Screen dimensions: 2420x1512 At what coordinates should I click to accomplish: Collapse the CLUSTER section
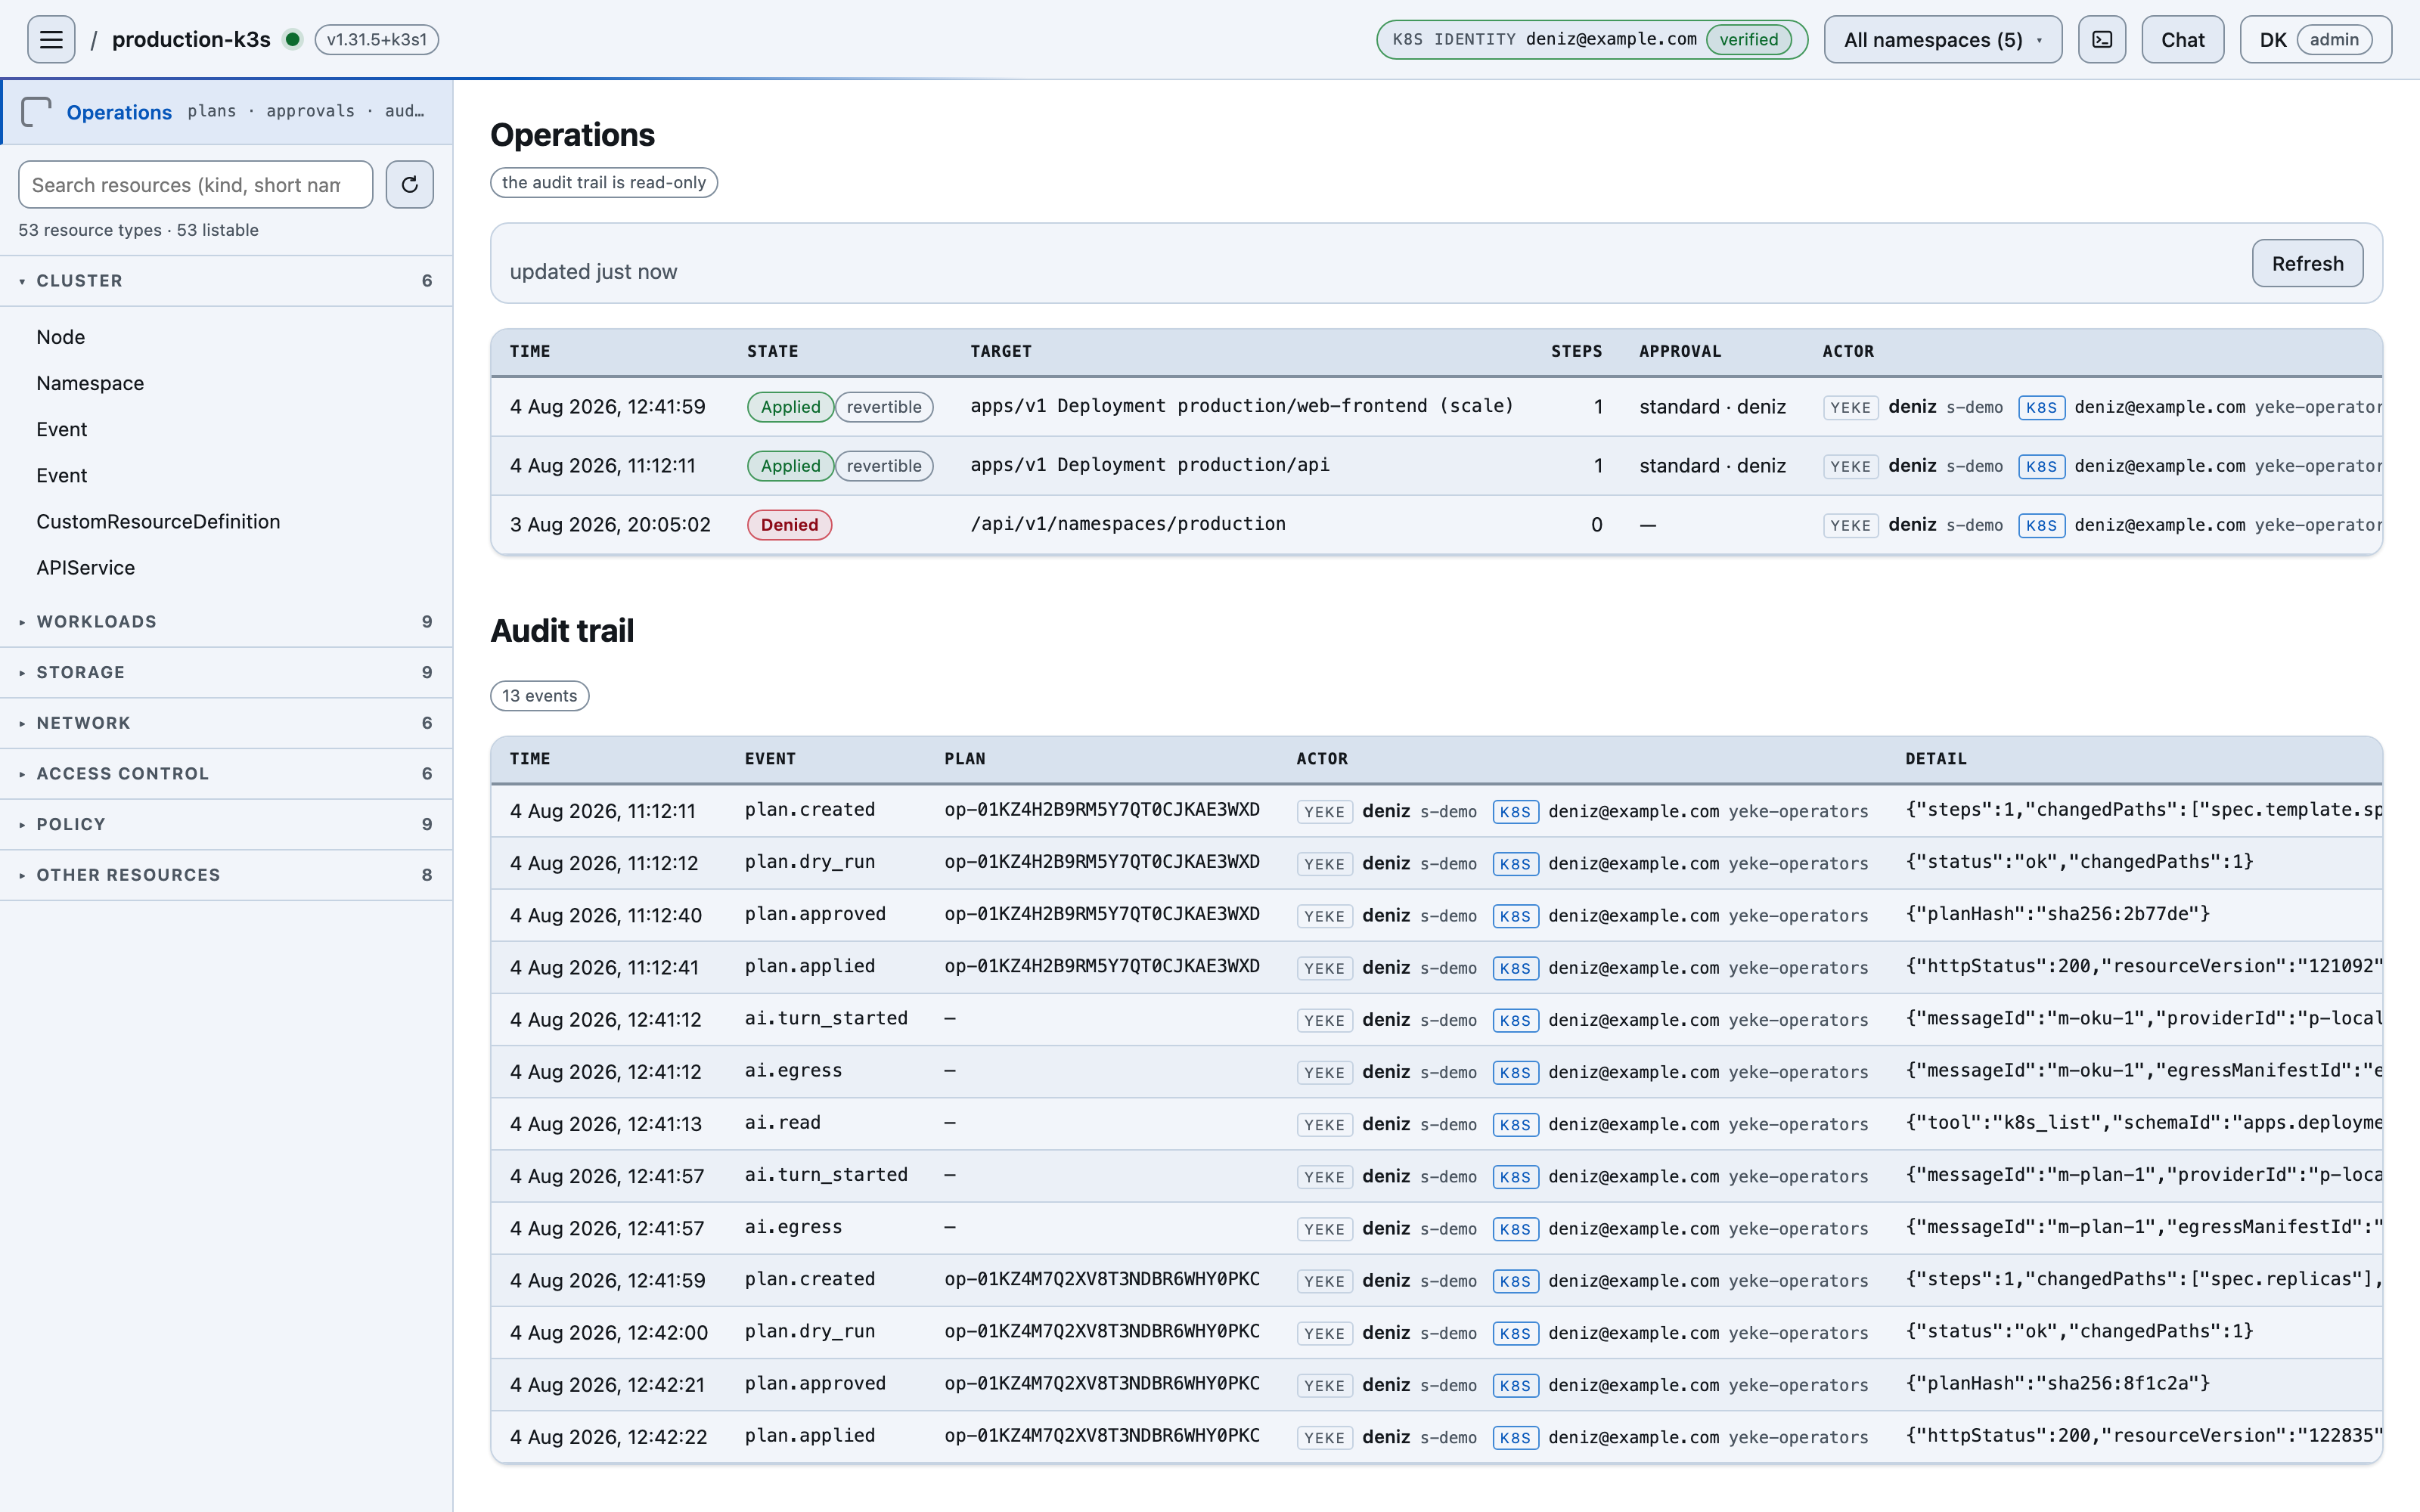pyautogui.click(x=226, y=281)
